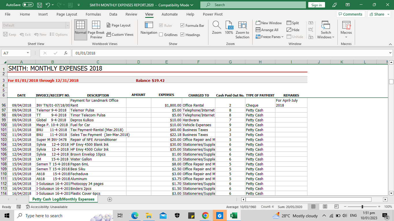394x221 pixels.
Task: Select the Fuel for Car description cell
Action: pyautogui.click(x=98, y=125)
